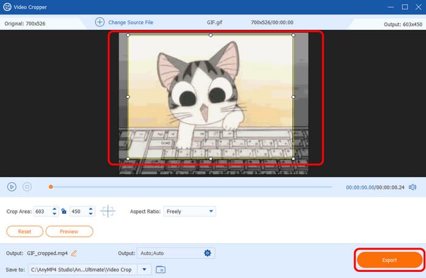Click the left-middle crop handle

point(128,97)
